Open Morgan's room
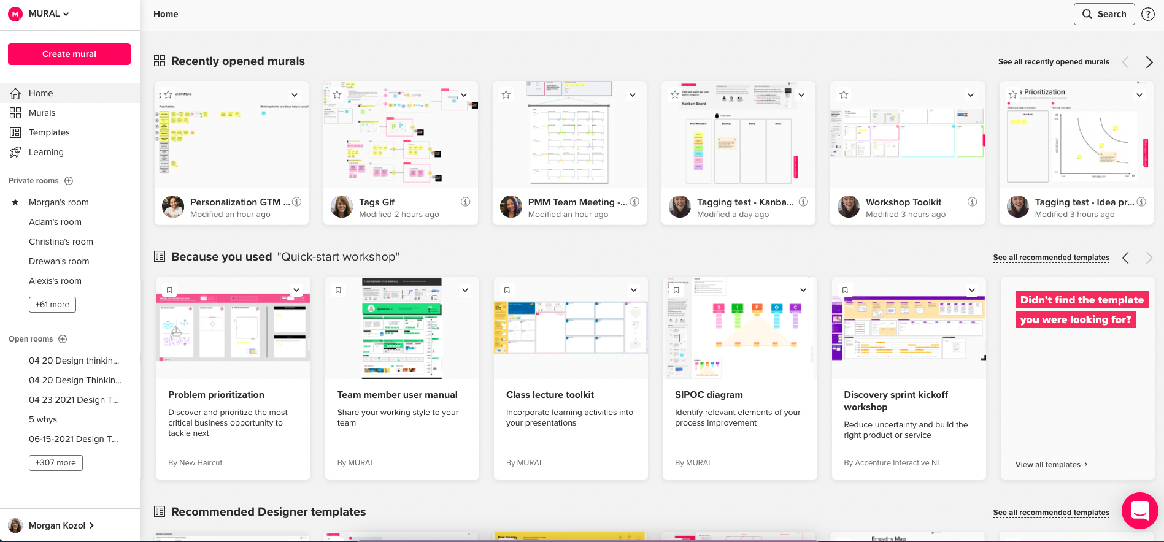1164x542 pixels. 59,202
